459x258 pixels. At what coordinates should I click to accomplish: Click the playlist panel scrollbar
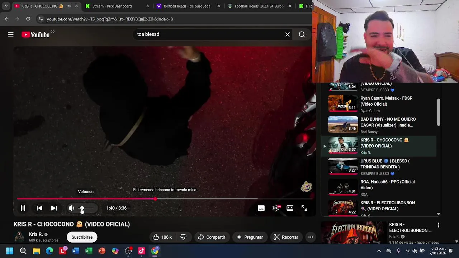pyautogui.click(x=439, y=112)
